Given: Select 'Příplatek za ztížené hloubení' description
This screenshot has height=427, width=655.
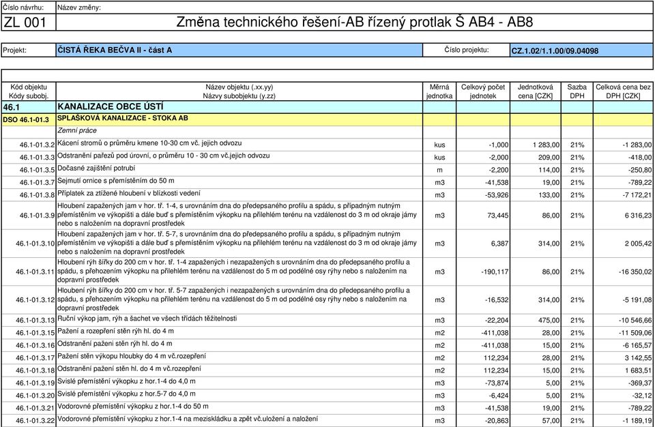Looking at the screenshot, I should (129, 194).
